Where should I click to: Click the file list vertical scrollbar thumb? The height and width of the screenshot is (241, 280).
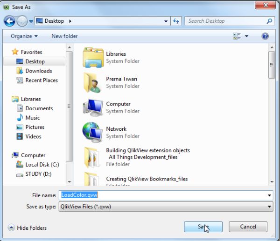click(272, 65)
